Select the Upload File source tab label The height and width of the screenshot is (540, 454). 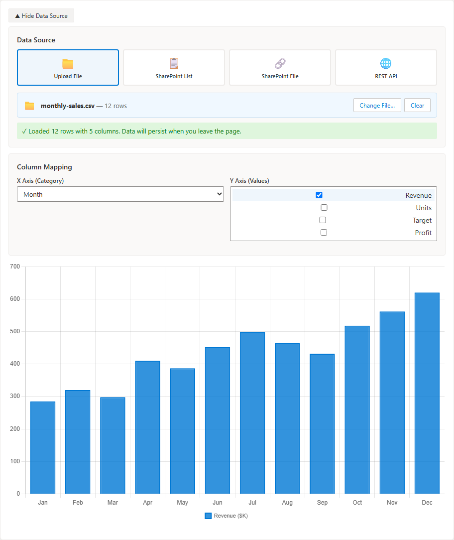coord(68,76)
